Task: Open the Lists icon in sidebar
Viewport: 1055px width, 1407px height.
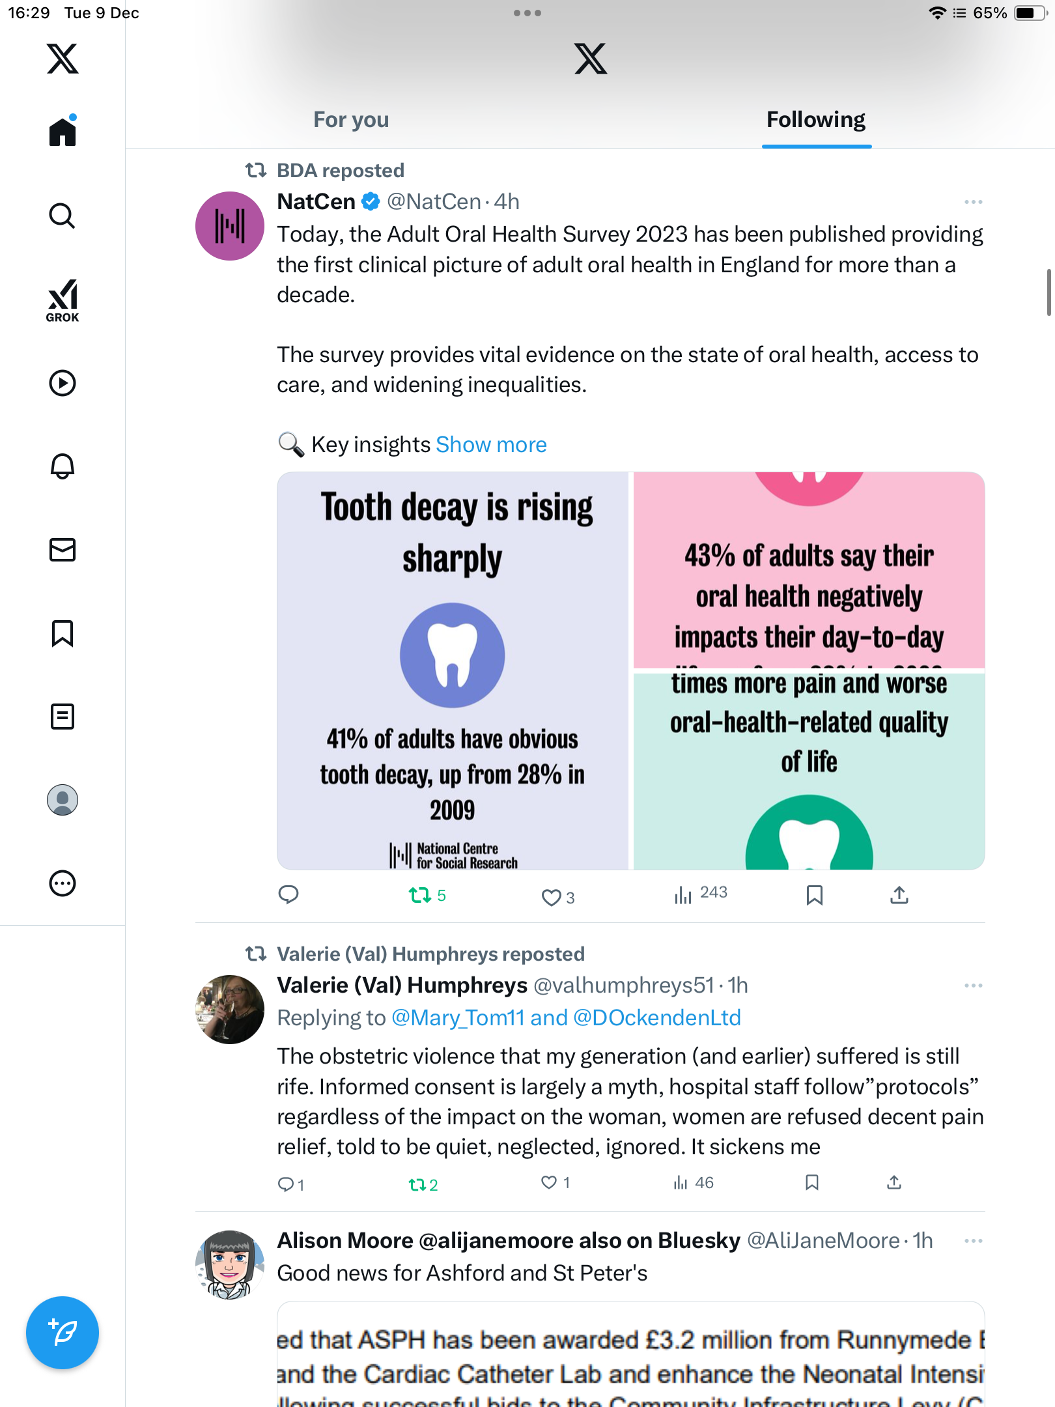Action: [63, 717]
